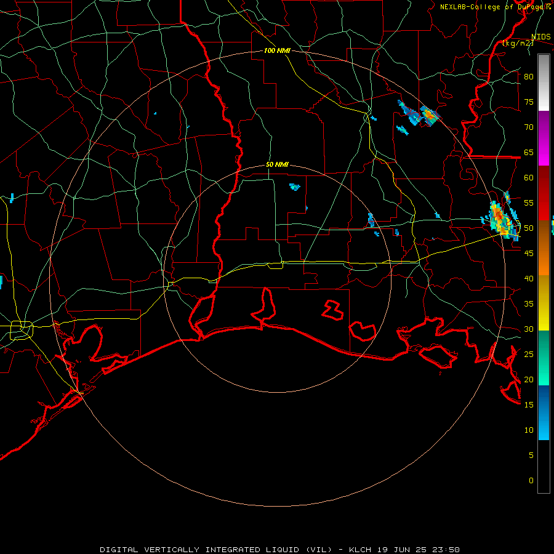The image size is (554, 554).
Task: Click the 15 value on the color scale
Action: click(529, 405)
